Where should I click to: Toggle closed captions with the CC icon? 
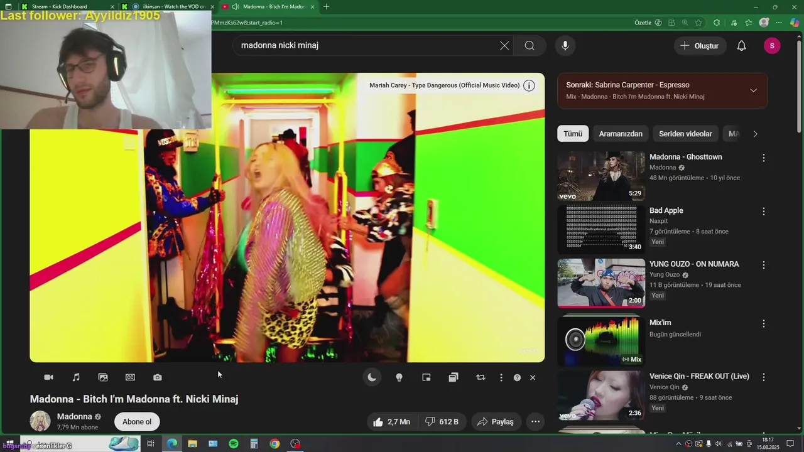[x=130, y=377]
